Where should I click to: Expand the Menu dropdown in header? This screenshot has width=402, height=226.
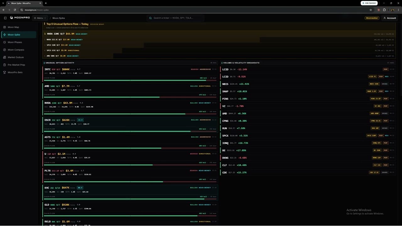tap(40, 18)
